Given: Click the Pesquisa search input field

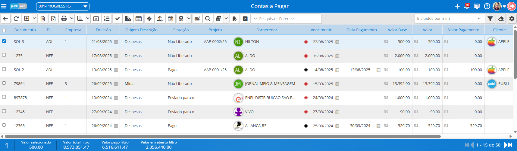Looking at the screenshot, I should pyautogui.click(x=286, y=19).
